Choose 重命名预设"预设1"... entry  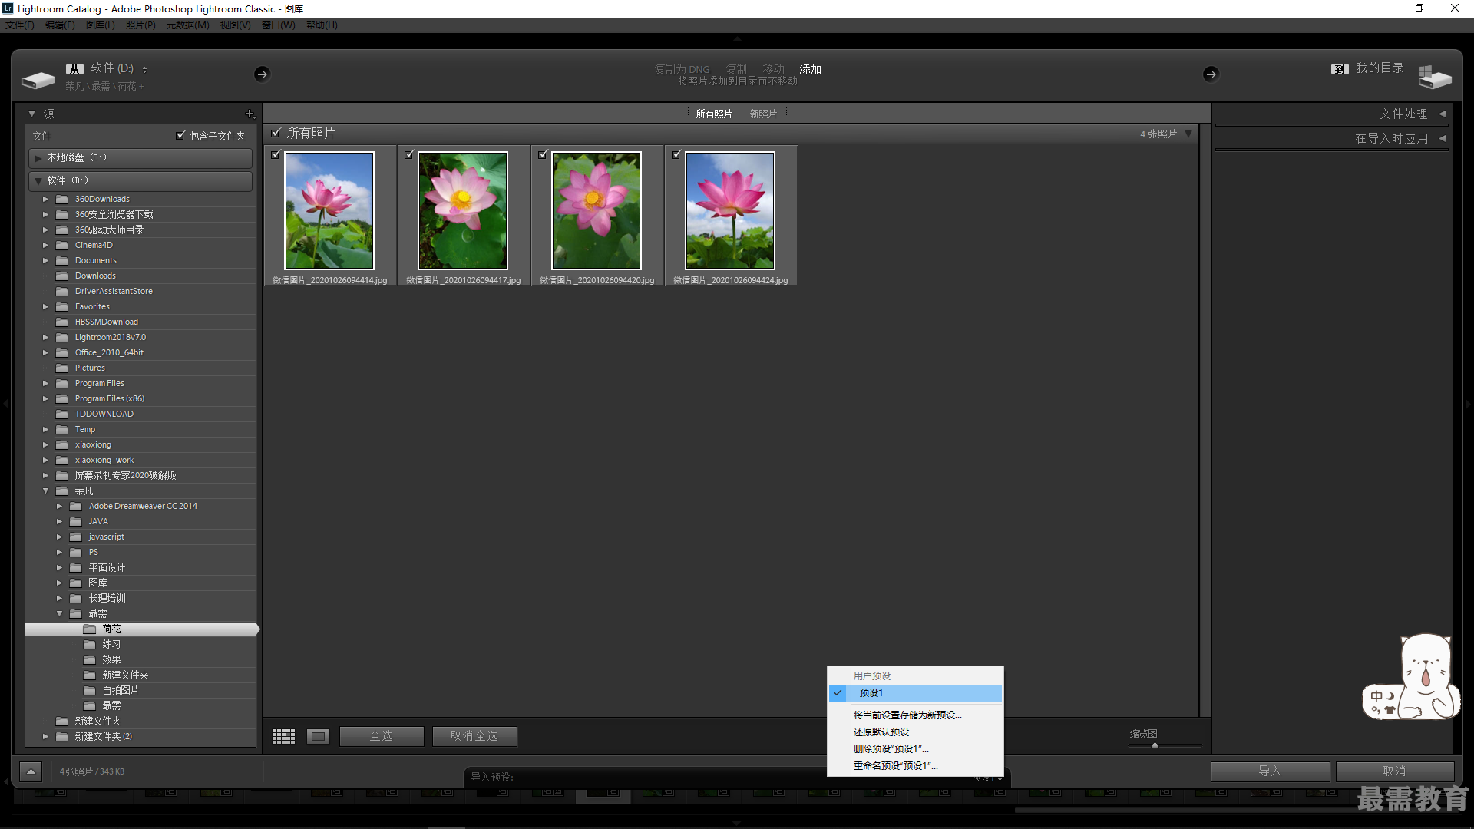point(915,766)
